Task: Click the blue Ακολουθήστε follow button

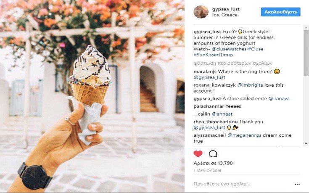Action: click(x=281, y=12)
